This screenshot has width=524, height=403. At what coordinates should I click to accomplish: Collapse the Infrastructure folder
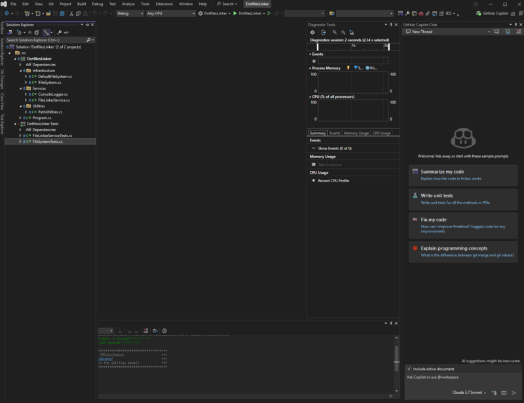click(x=20, y=71)
